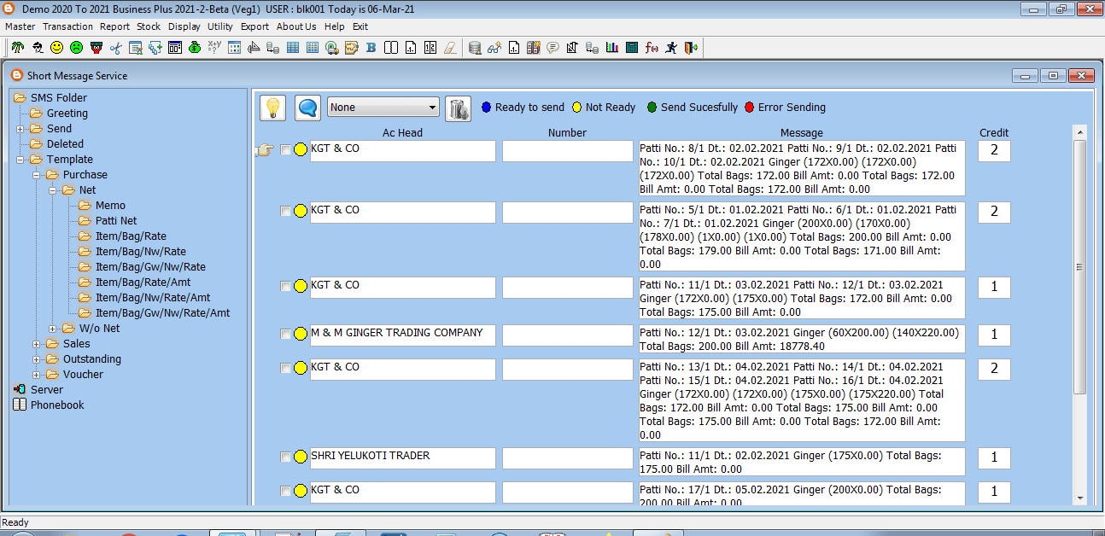This screenshot has width=1105, height=536.
Task: Click the bar chart toolbar icon
Action: 611,48
